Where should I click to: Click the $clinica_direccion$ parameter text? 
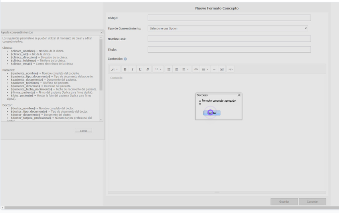coord(24,57)
